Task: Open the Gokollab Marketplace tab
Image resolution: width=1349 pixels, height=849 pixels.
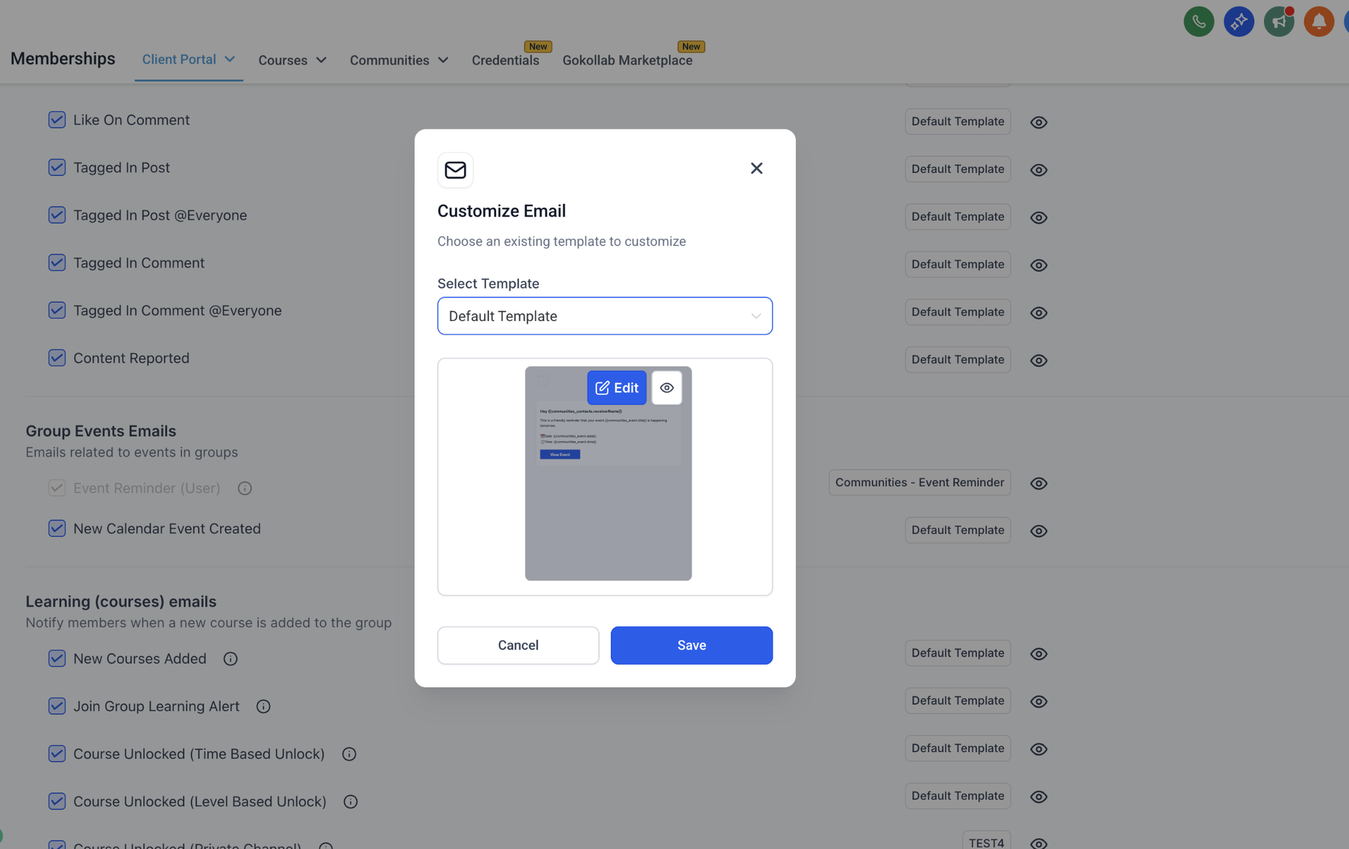Action: click(627, 60)
